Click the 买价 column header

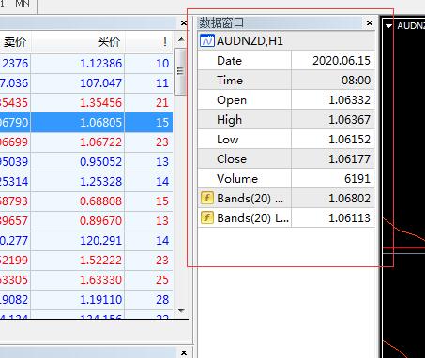(109, 41)
